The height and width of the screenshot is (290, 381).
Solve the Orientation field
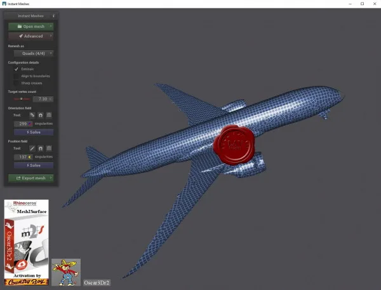(34, 132)
